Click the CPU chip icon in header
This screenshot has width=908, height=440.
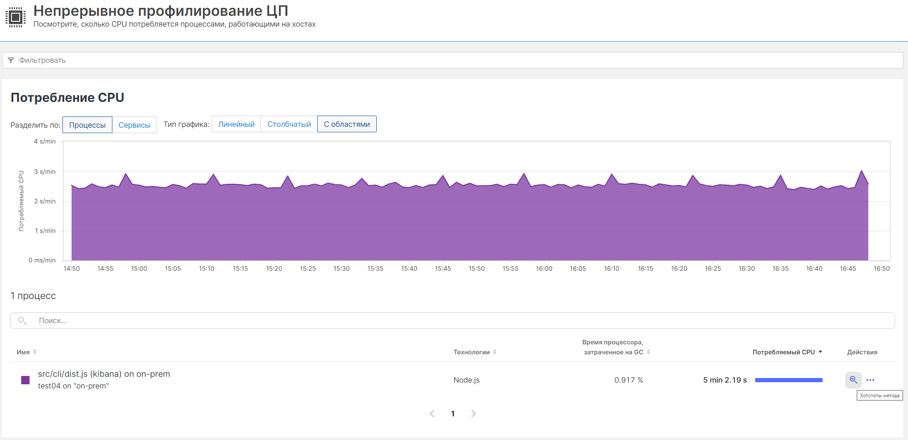tap(16, 17)
